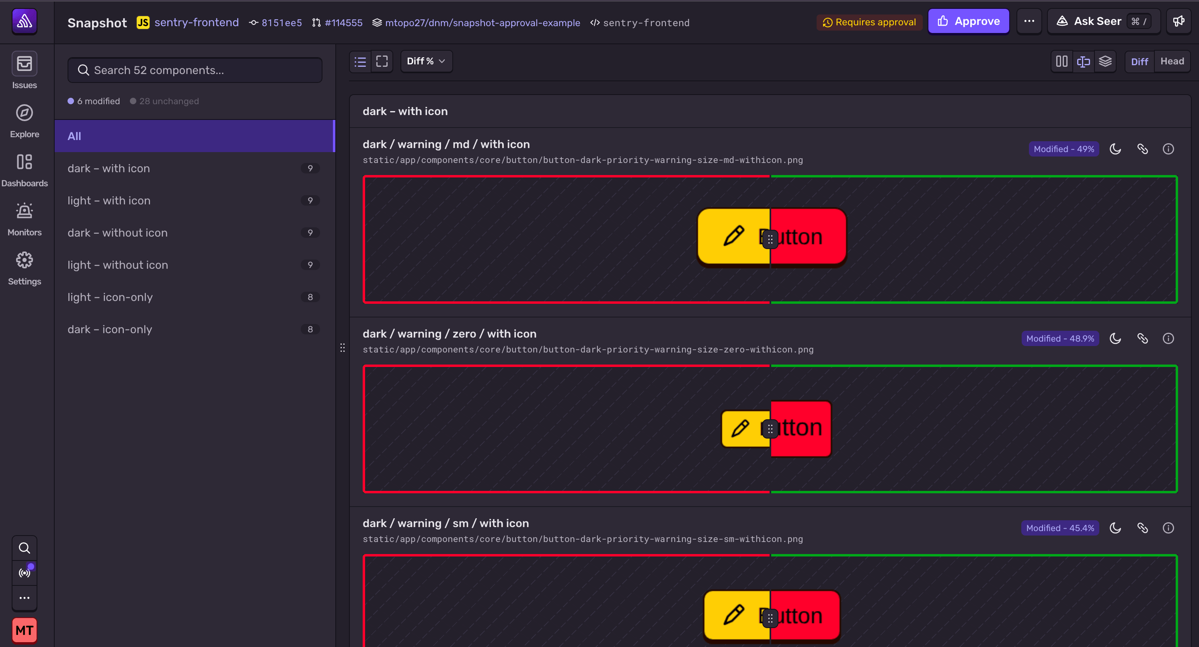
Task: Select 'light – without icon' group
Action: [x=195, y=265]
